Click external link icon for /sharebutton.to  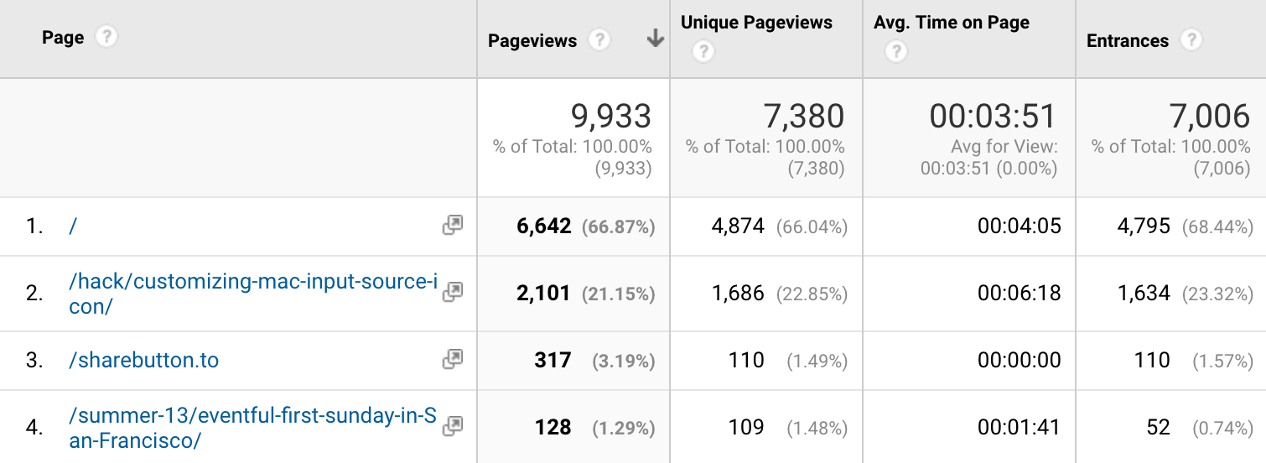coord(452,359)
